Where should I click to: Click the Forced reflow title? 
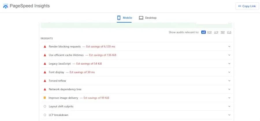pyautogui.click(x=57, y=81)
